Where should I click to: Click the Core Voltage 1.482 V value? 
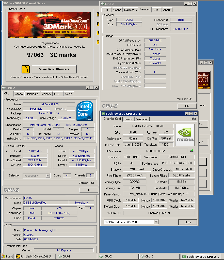point(66,118)
